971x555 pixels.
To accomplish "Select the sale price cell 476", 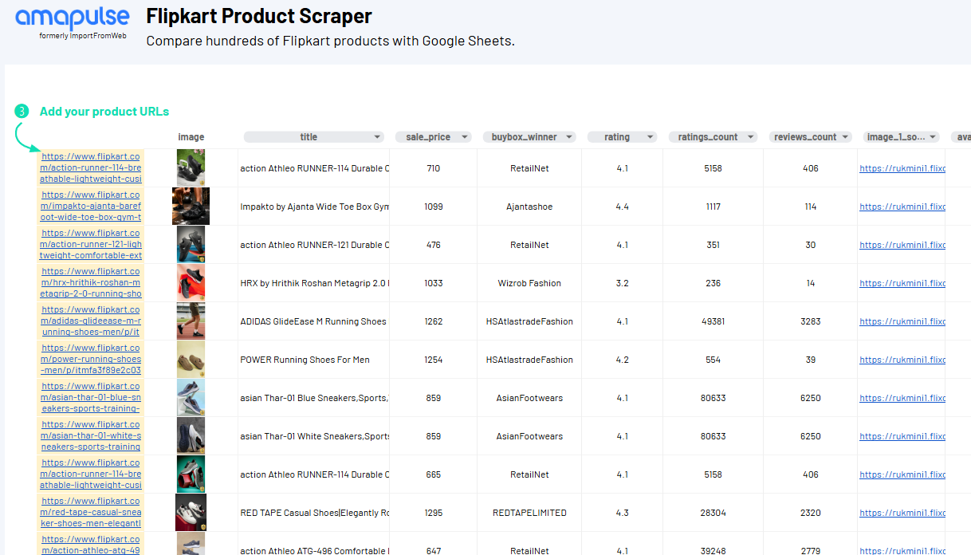I will click(434, 245).
